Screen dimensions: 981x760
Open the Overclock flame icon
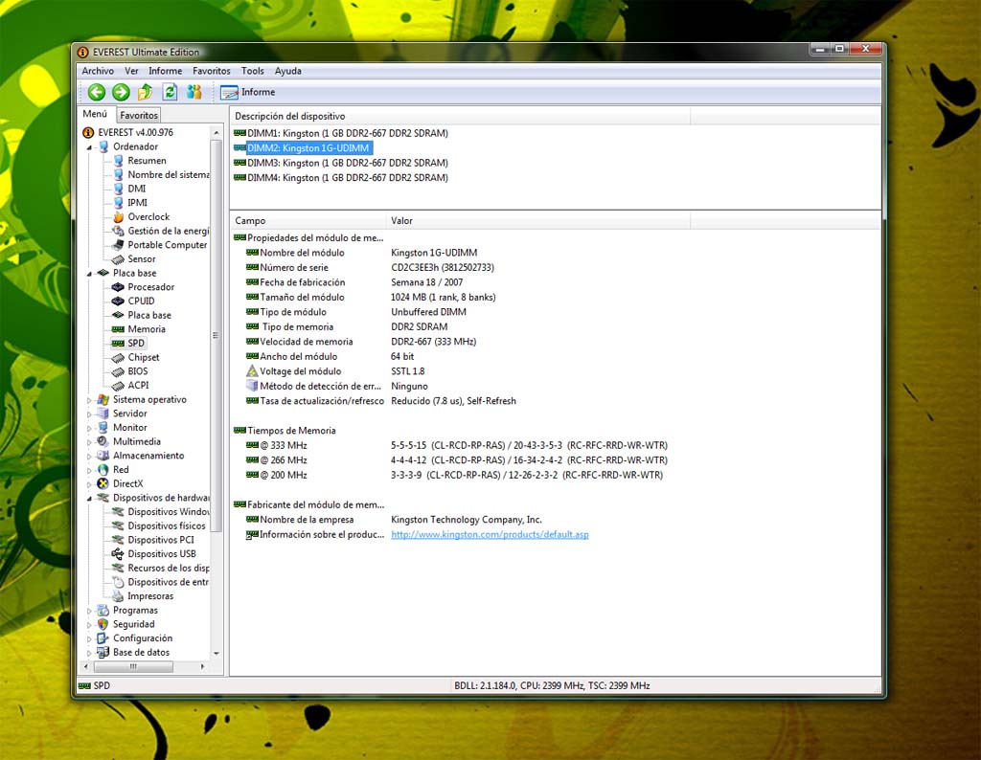(118, 217)
